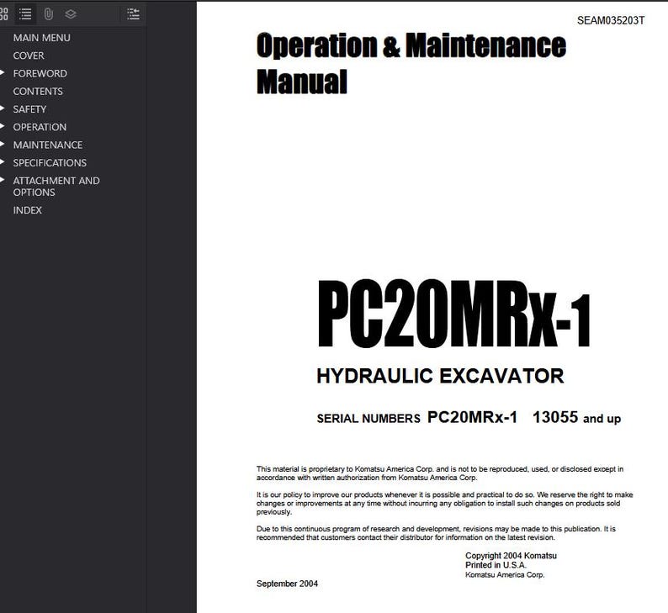668x613 pixels.
Task: Click serial number 13055 text
Action: point(555,417)
